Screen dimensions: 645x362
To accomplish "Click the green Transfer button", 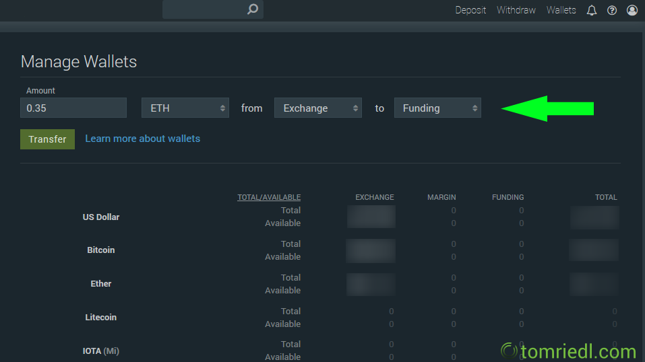I will [x=47, y=139].
